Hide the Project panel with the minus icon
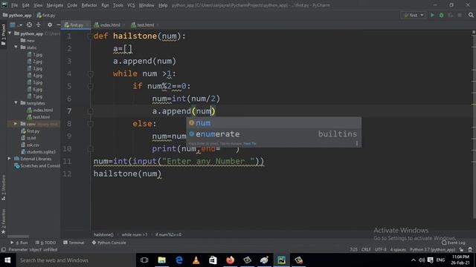 (58, 24)
